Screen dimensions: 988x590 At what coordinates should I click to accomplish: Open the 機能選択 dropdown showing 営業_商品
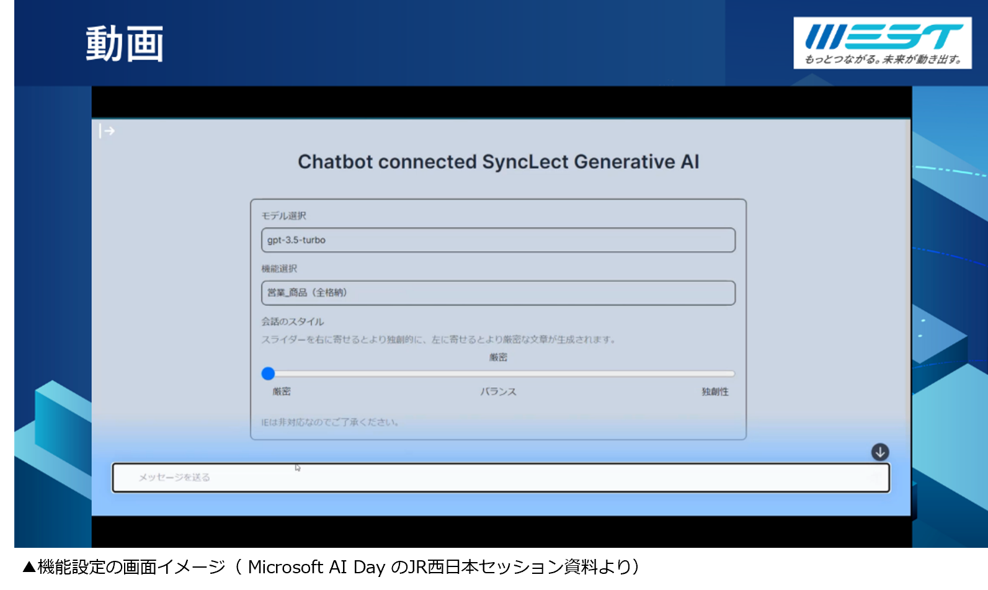pos(498,293)
